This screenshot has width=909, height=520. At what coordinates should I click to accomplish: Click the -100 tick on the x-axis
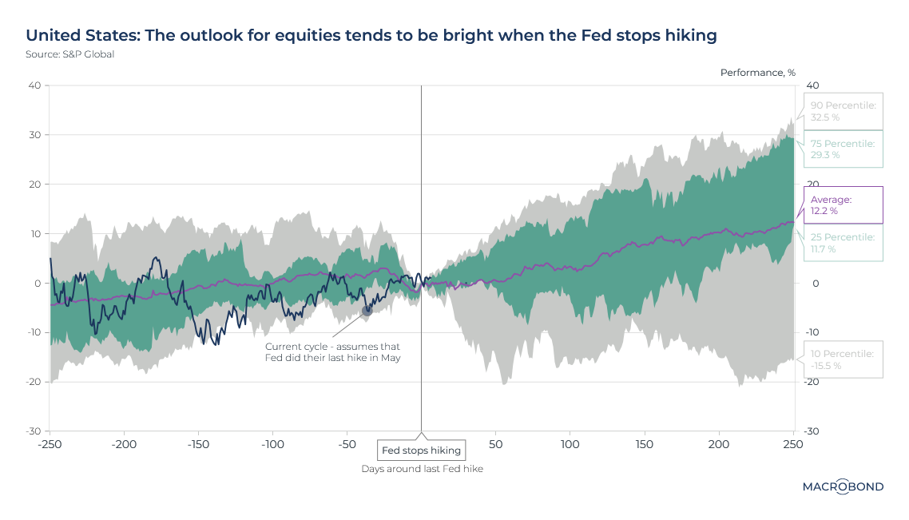point(272,444)
